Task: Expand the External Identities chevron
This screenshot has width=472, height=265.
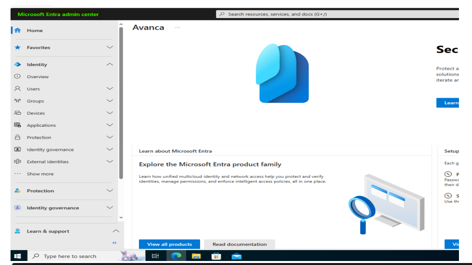Action: 109,161
